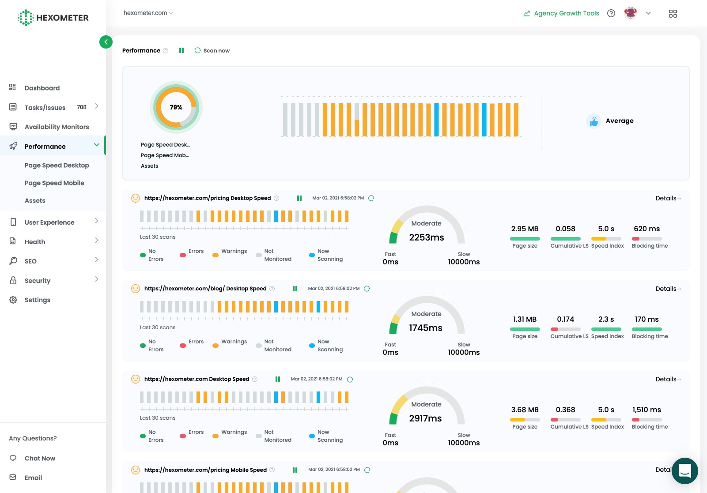This screenshot has height=493, width=707.
Task: Click the 79% performance score circle
Action: (x=176, y=107)
